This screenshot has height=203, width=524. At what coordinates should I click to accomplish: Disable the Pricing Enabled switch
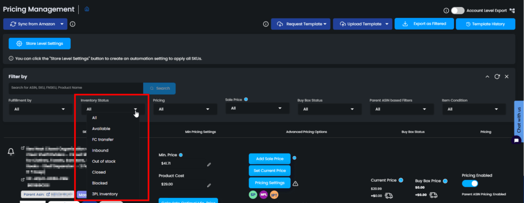(x=470, y=184)
